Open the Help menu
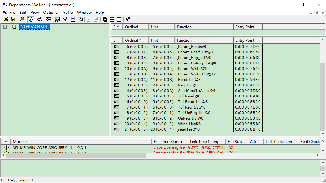 pyautogui.click(x=100, y=13)
